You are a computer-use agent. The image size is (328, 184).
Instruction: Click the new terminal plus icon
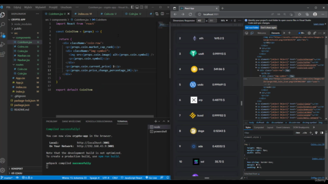pyautogui.click(x=155, y=121)
